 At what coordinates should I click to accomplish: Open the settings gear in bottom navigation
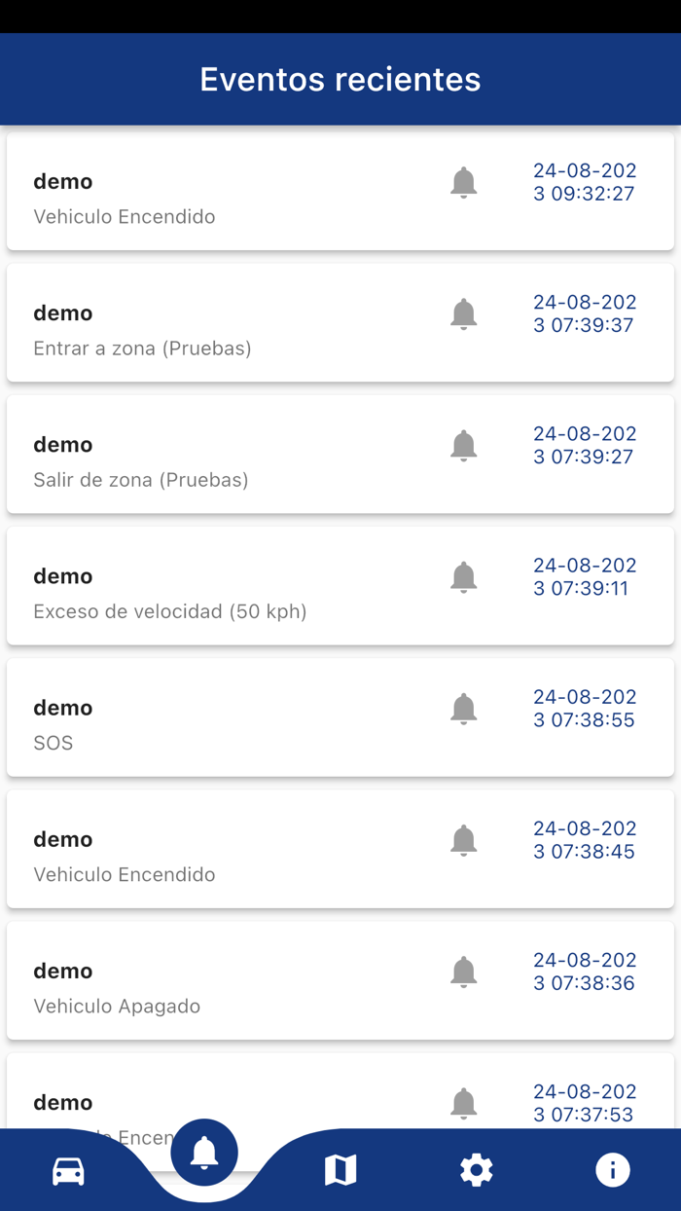pos(477,1169)
